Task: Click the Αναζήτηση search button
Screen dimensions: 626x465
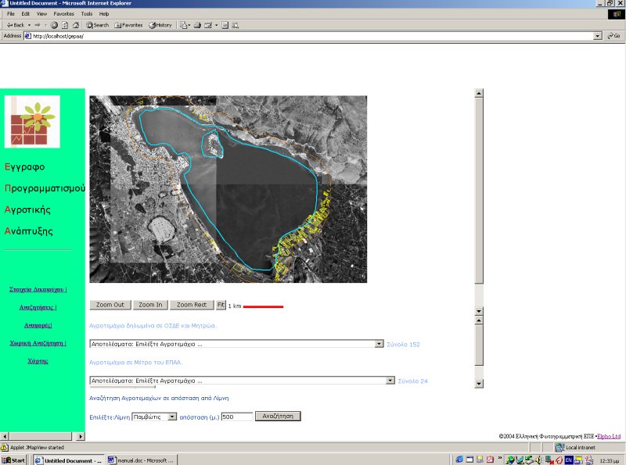Action: 278,417
